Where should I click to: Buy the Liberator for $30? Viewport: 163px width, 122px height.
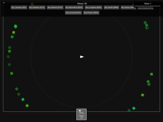[19, 8]
